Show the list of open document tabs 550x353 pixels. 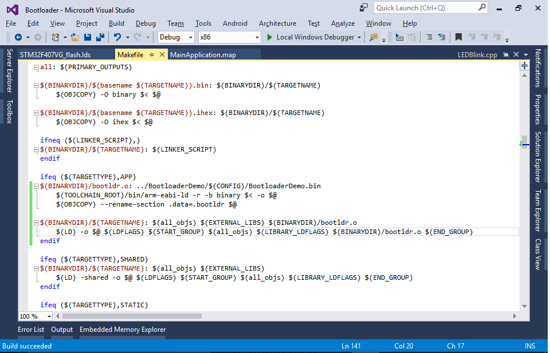click(x=525, y=54)
